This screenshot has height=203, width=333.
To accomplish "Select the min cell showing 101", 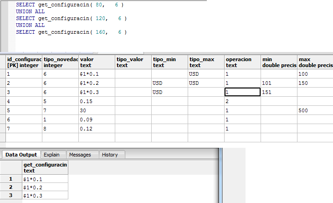I will [x=279, y=83].
